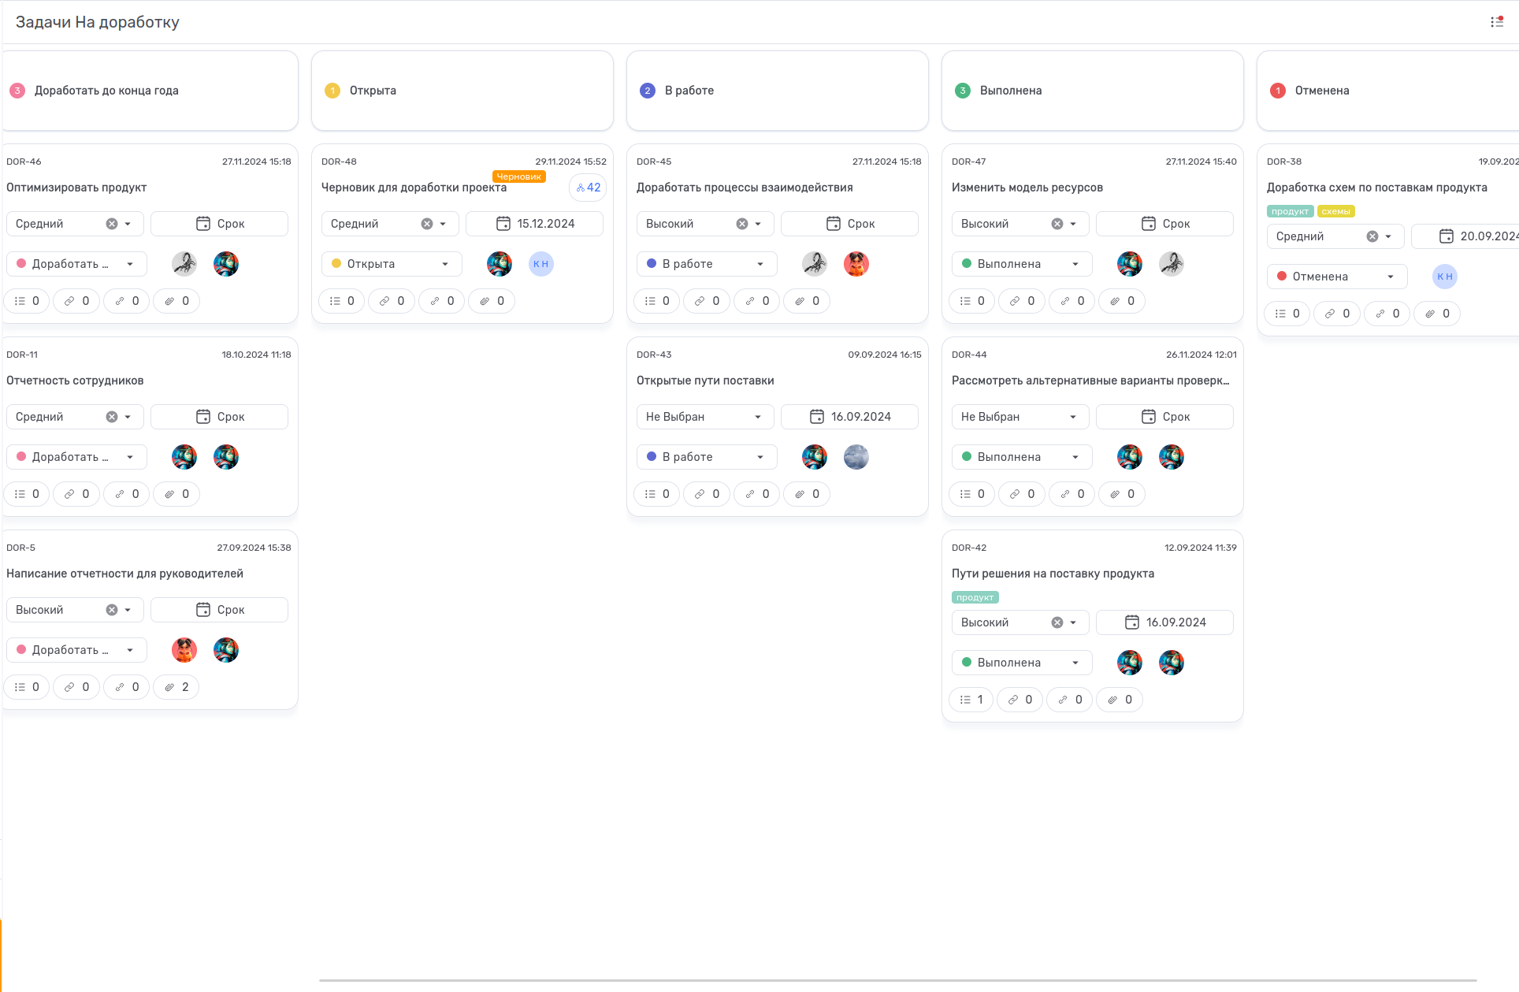
Task: Select the В работе column header
Action: pos(689,91)
